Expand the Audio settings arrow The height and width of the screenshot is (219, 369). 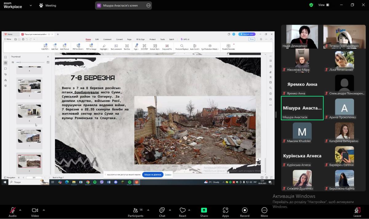20,210
